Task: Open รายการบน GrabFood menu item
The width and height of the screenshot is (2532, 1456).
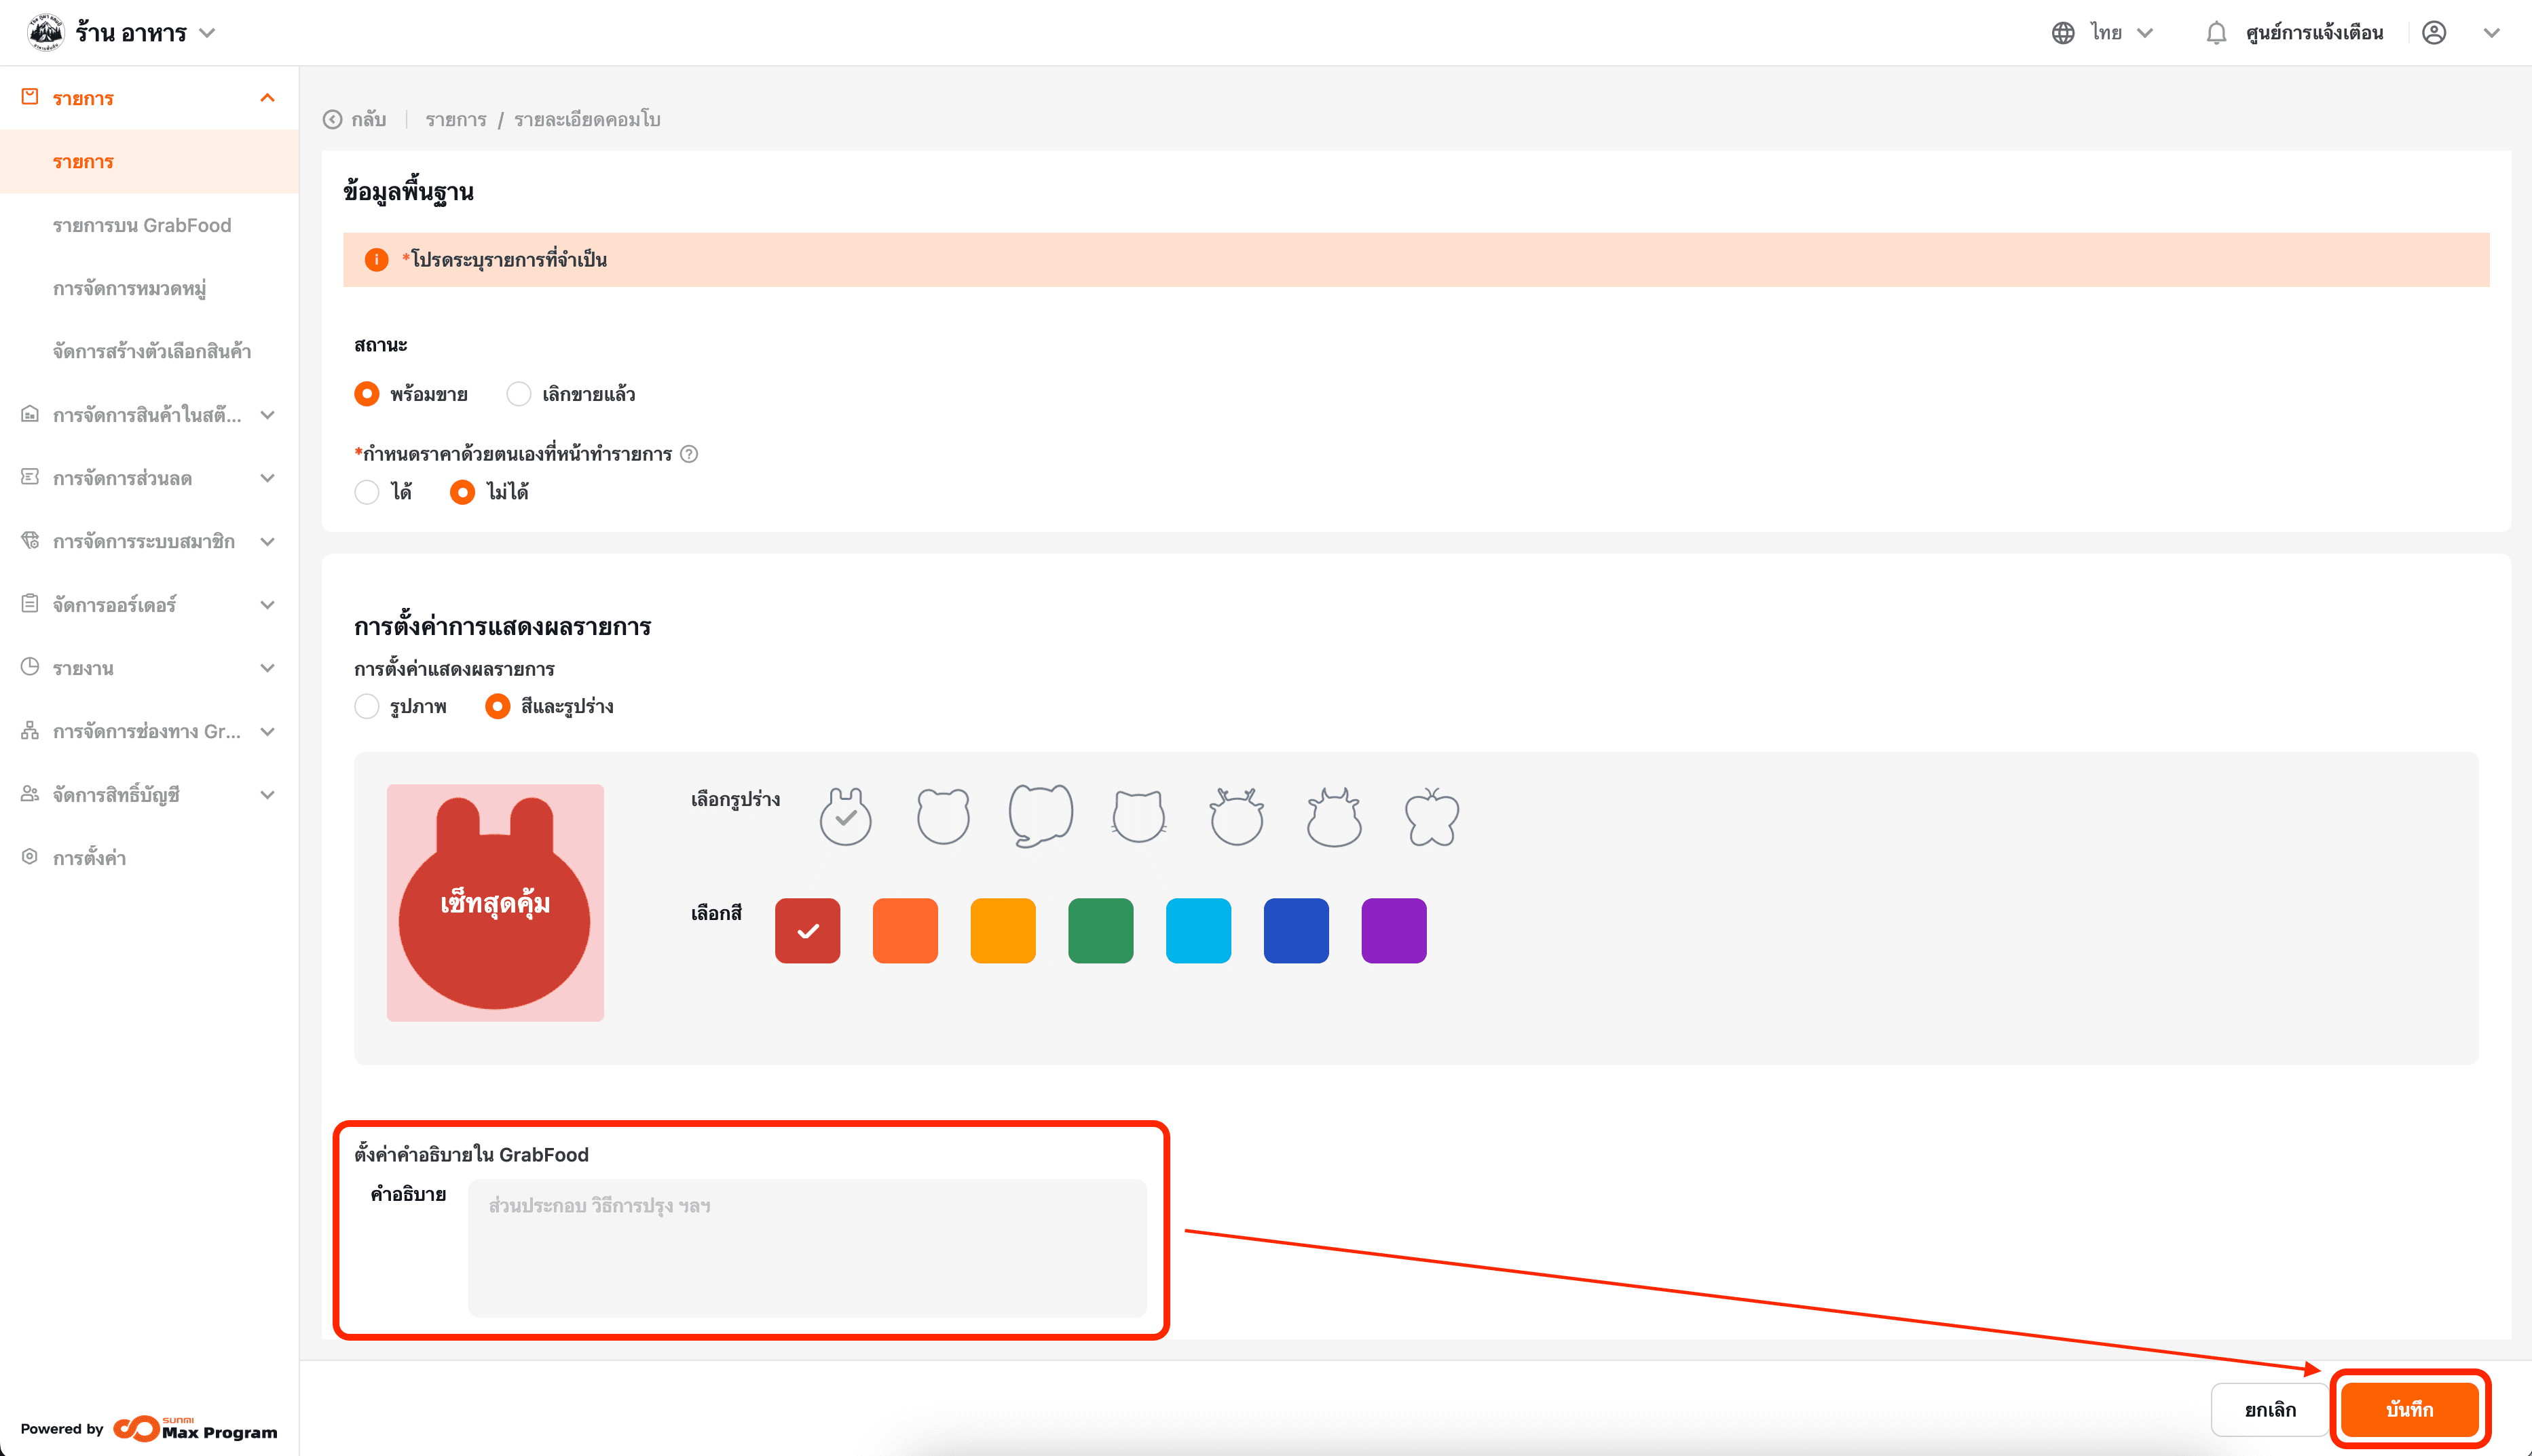Action: pos(142,225)
